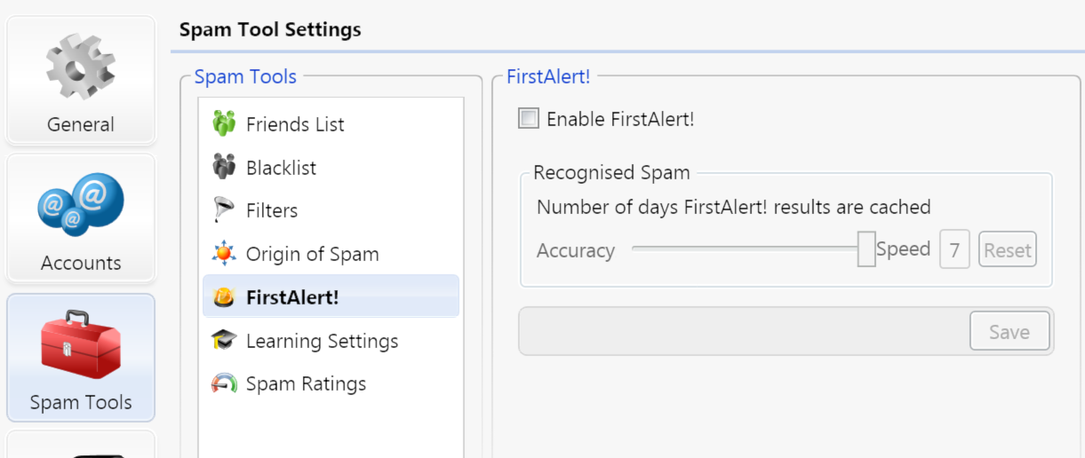The image size is (1085, 458).
Task: Click the Accuracy to Speed slider handle
Action: tap(866, 249)
